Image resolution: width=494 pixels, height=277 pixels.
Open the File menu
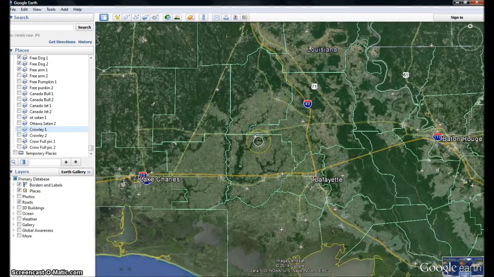point(13,9)
